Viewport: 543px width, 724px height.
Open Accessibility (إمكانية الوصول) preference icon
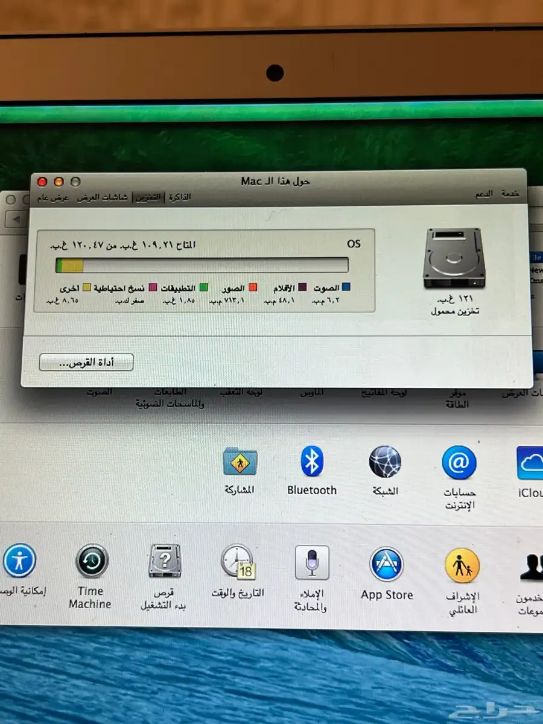coord(19,560)
